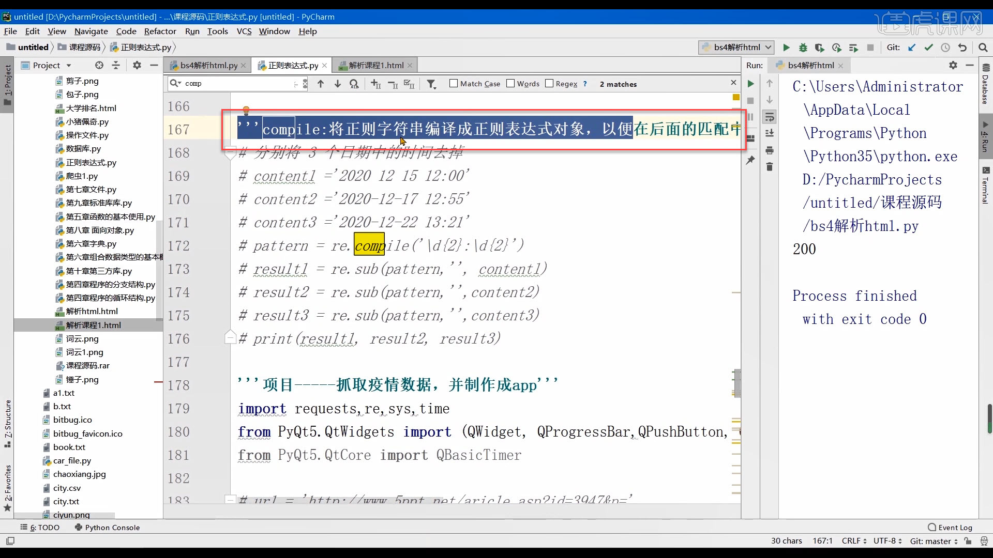Image resolution: width=993 pixels, height=558 pixels.
Task: Open concurrency diagram run icon
Action: click(853, 48)
